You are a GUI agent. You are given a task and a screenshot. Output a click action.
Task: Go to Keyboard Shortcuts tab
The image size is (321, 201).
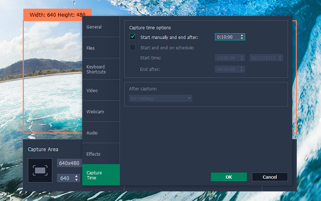pyautogui.click(x=101, y=69)
